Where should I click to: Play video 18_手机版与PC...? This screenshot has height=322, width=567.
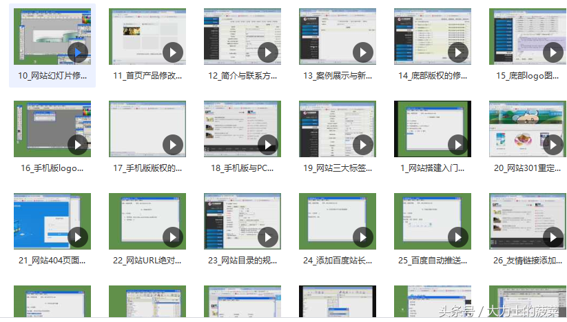[x=268, y=145]
